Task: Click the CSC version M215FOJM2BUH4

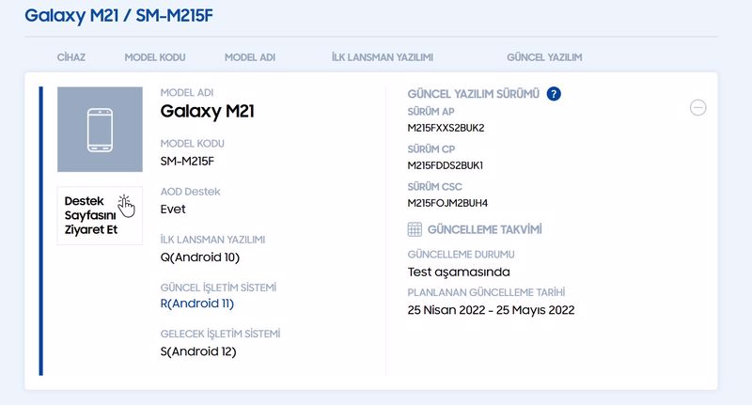Action: pos(447,203)
